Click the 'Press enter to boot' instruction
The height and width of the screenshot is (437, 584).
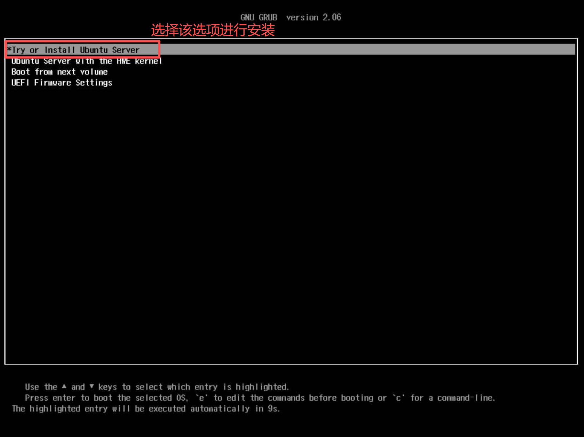69,398
